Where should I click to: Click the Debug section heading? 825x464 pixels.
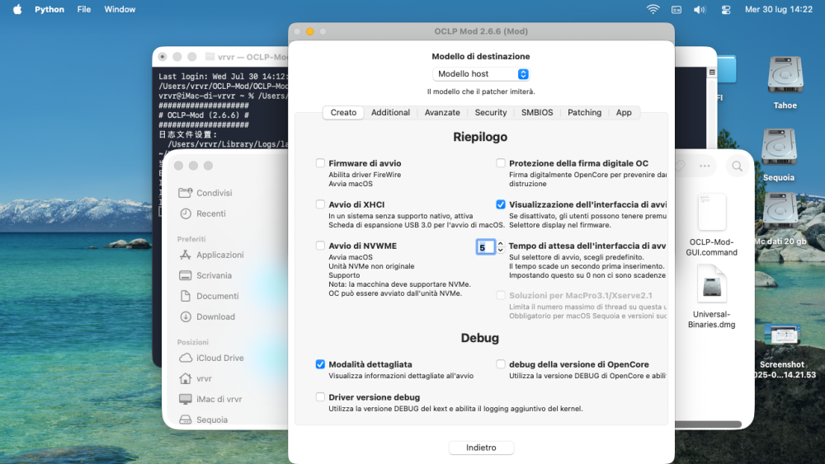coord(480,338)
